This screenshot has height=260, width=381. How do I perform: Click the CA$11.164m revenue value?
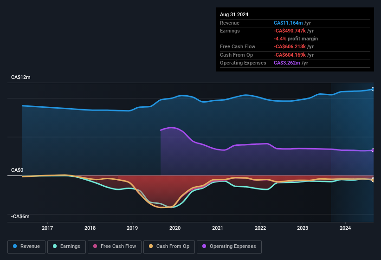[288, 23]
